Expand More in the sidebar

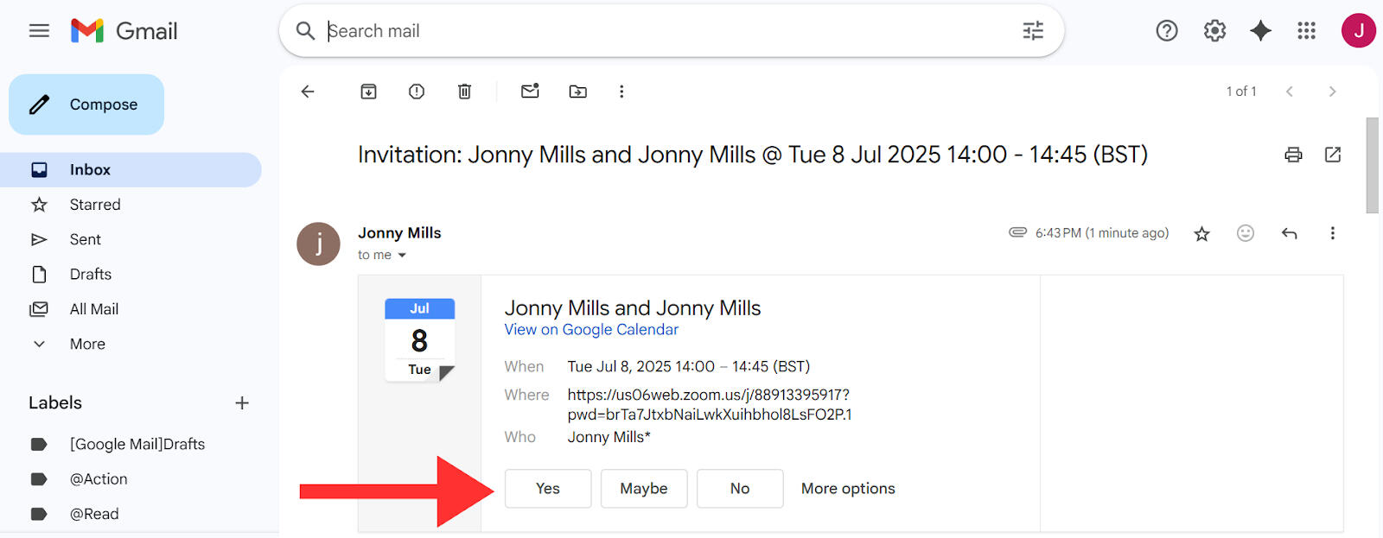click(86, 344)
